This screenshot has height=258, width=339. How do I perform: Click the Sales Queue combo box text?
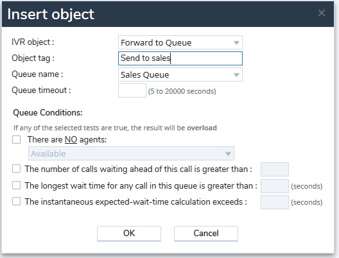(145, 74)
